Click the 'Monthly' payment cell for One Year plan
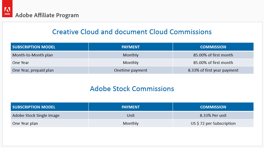264x148 pixels. point(131,123)
